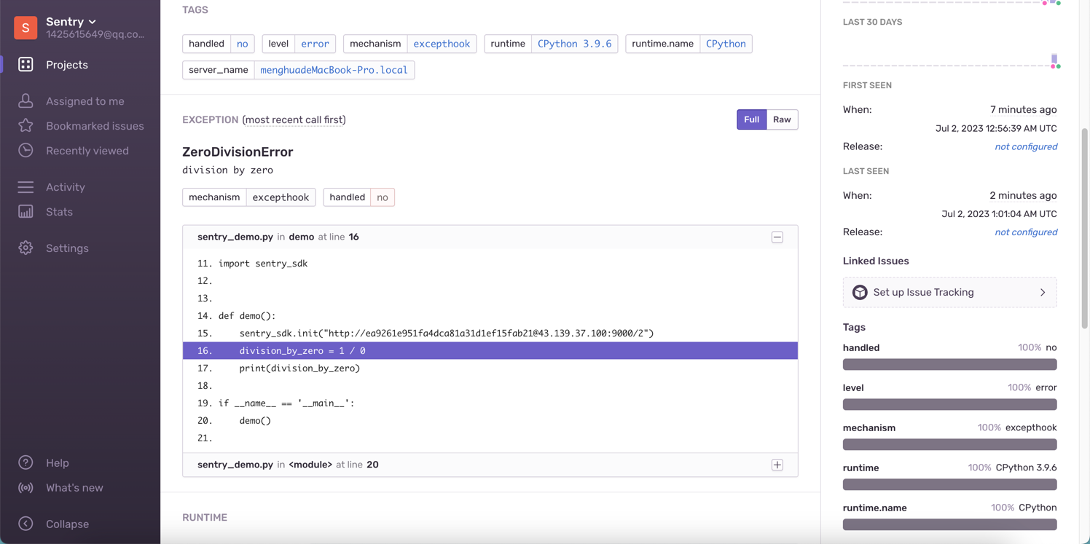Image resolution: width=1090 pixels, height=544 pixels.
Task: Click the page vertical scrollbar
Action: (1085, 229)
